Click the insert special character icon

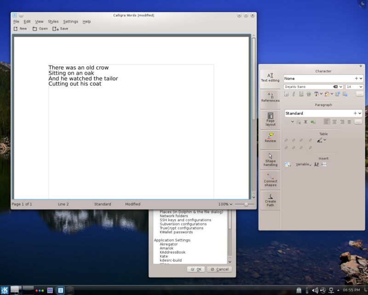click(x=316, y=165)
